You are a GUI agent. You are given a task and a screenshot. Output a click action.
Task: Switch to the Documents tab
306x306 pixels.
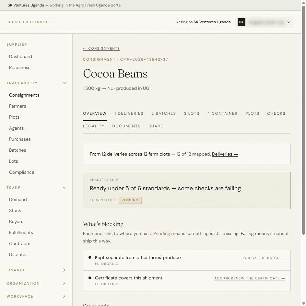pos(126,126)
